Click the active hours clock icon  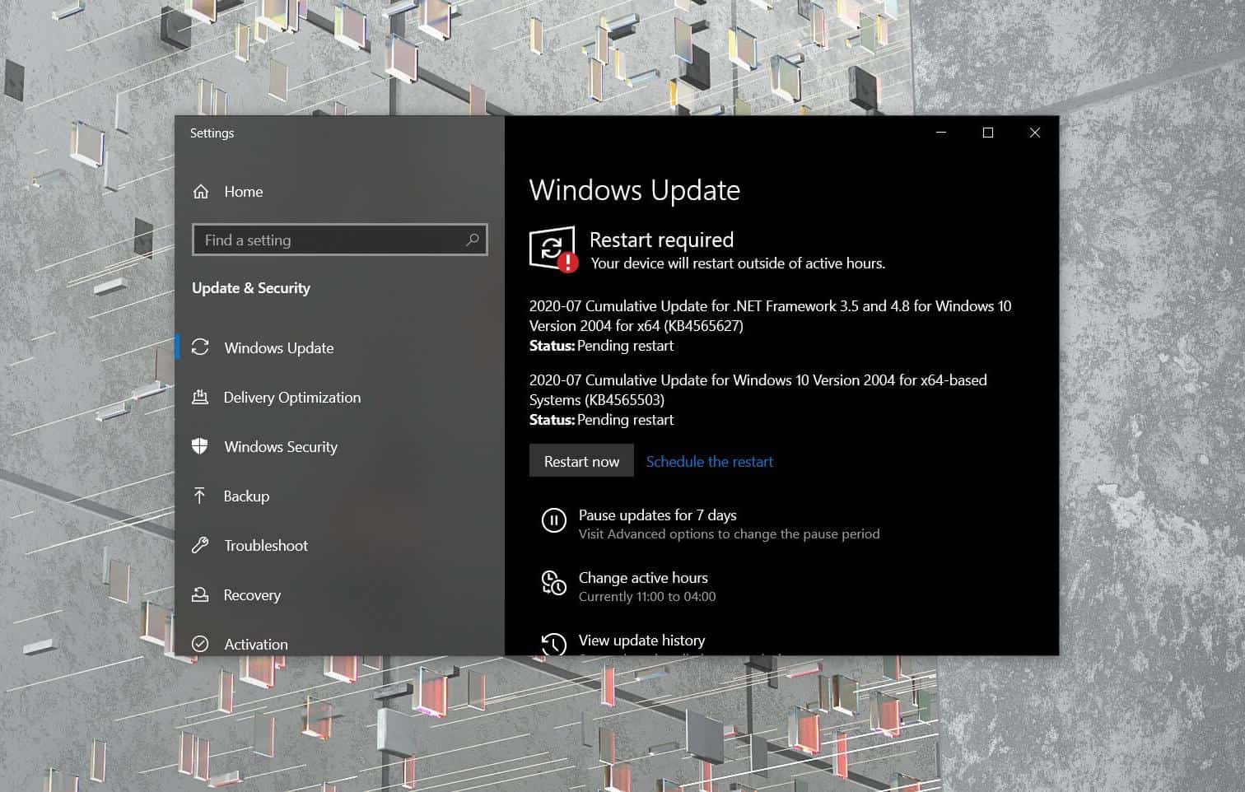point(553,583)
